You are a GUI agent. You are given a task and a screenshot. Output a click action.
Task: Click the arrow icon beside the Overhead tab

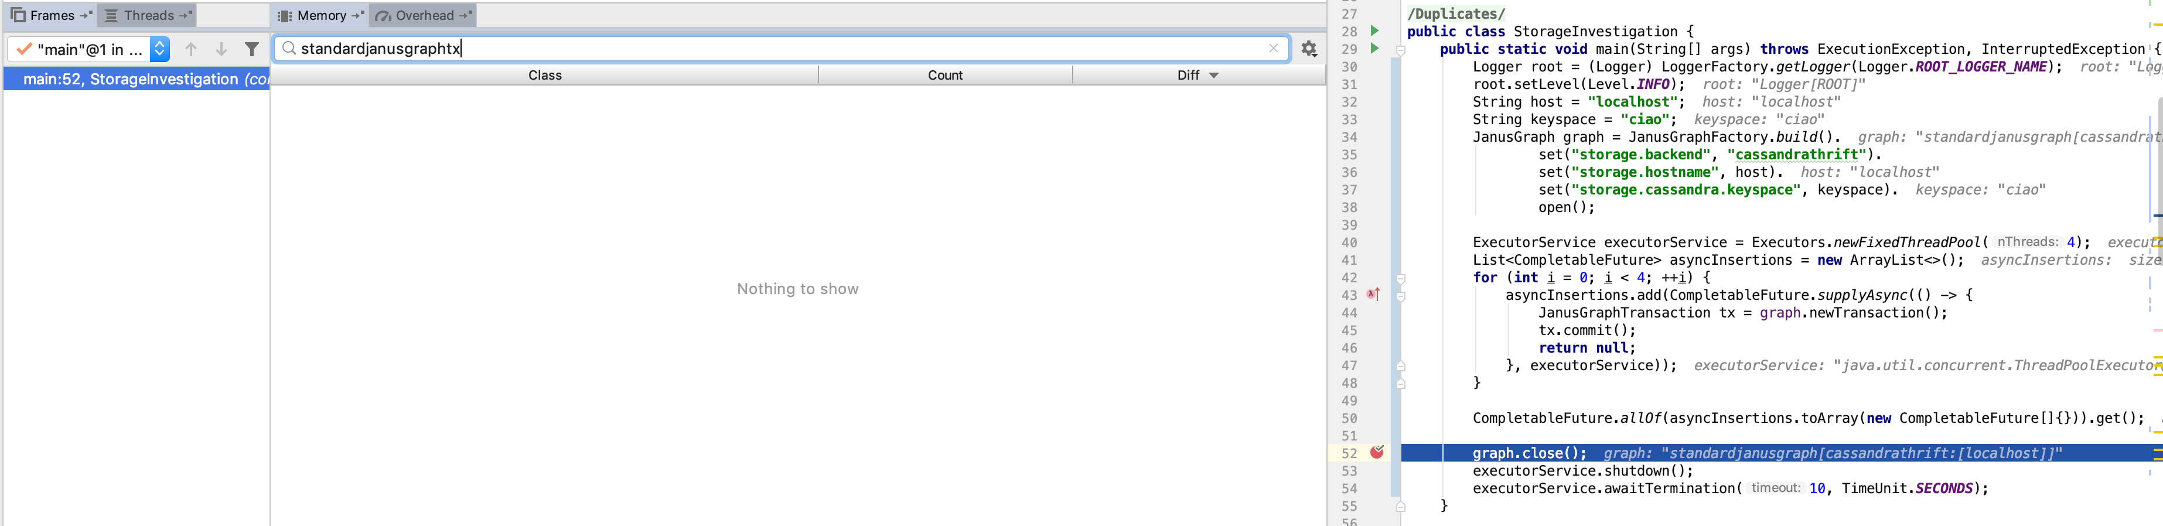pyautogui.click(x=466, y=15)
